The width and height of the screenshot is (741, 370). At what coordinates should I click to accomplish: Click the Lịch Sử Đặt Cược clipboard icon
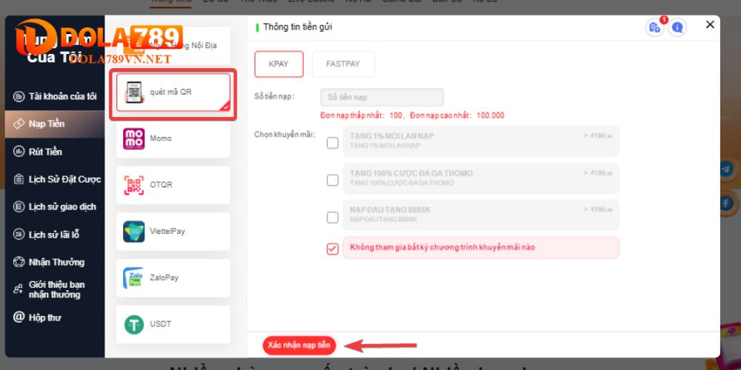pos(19,179)
